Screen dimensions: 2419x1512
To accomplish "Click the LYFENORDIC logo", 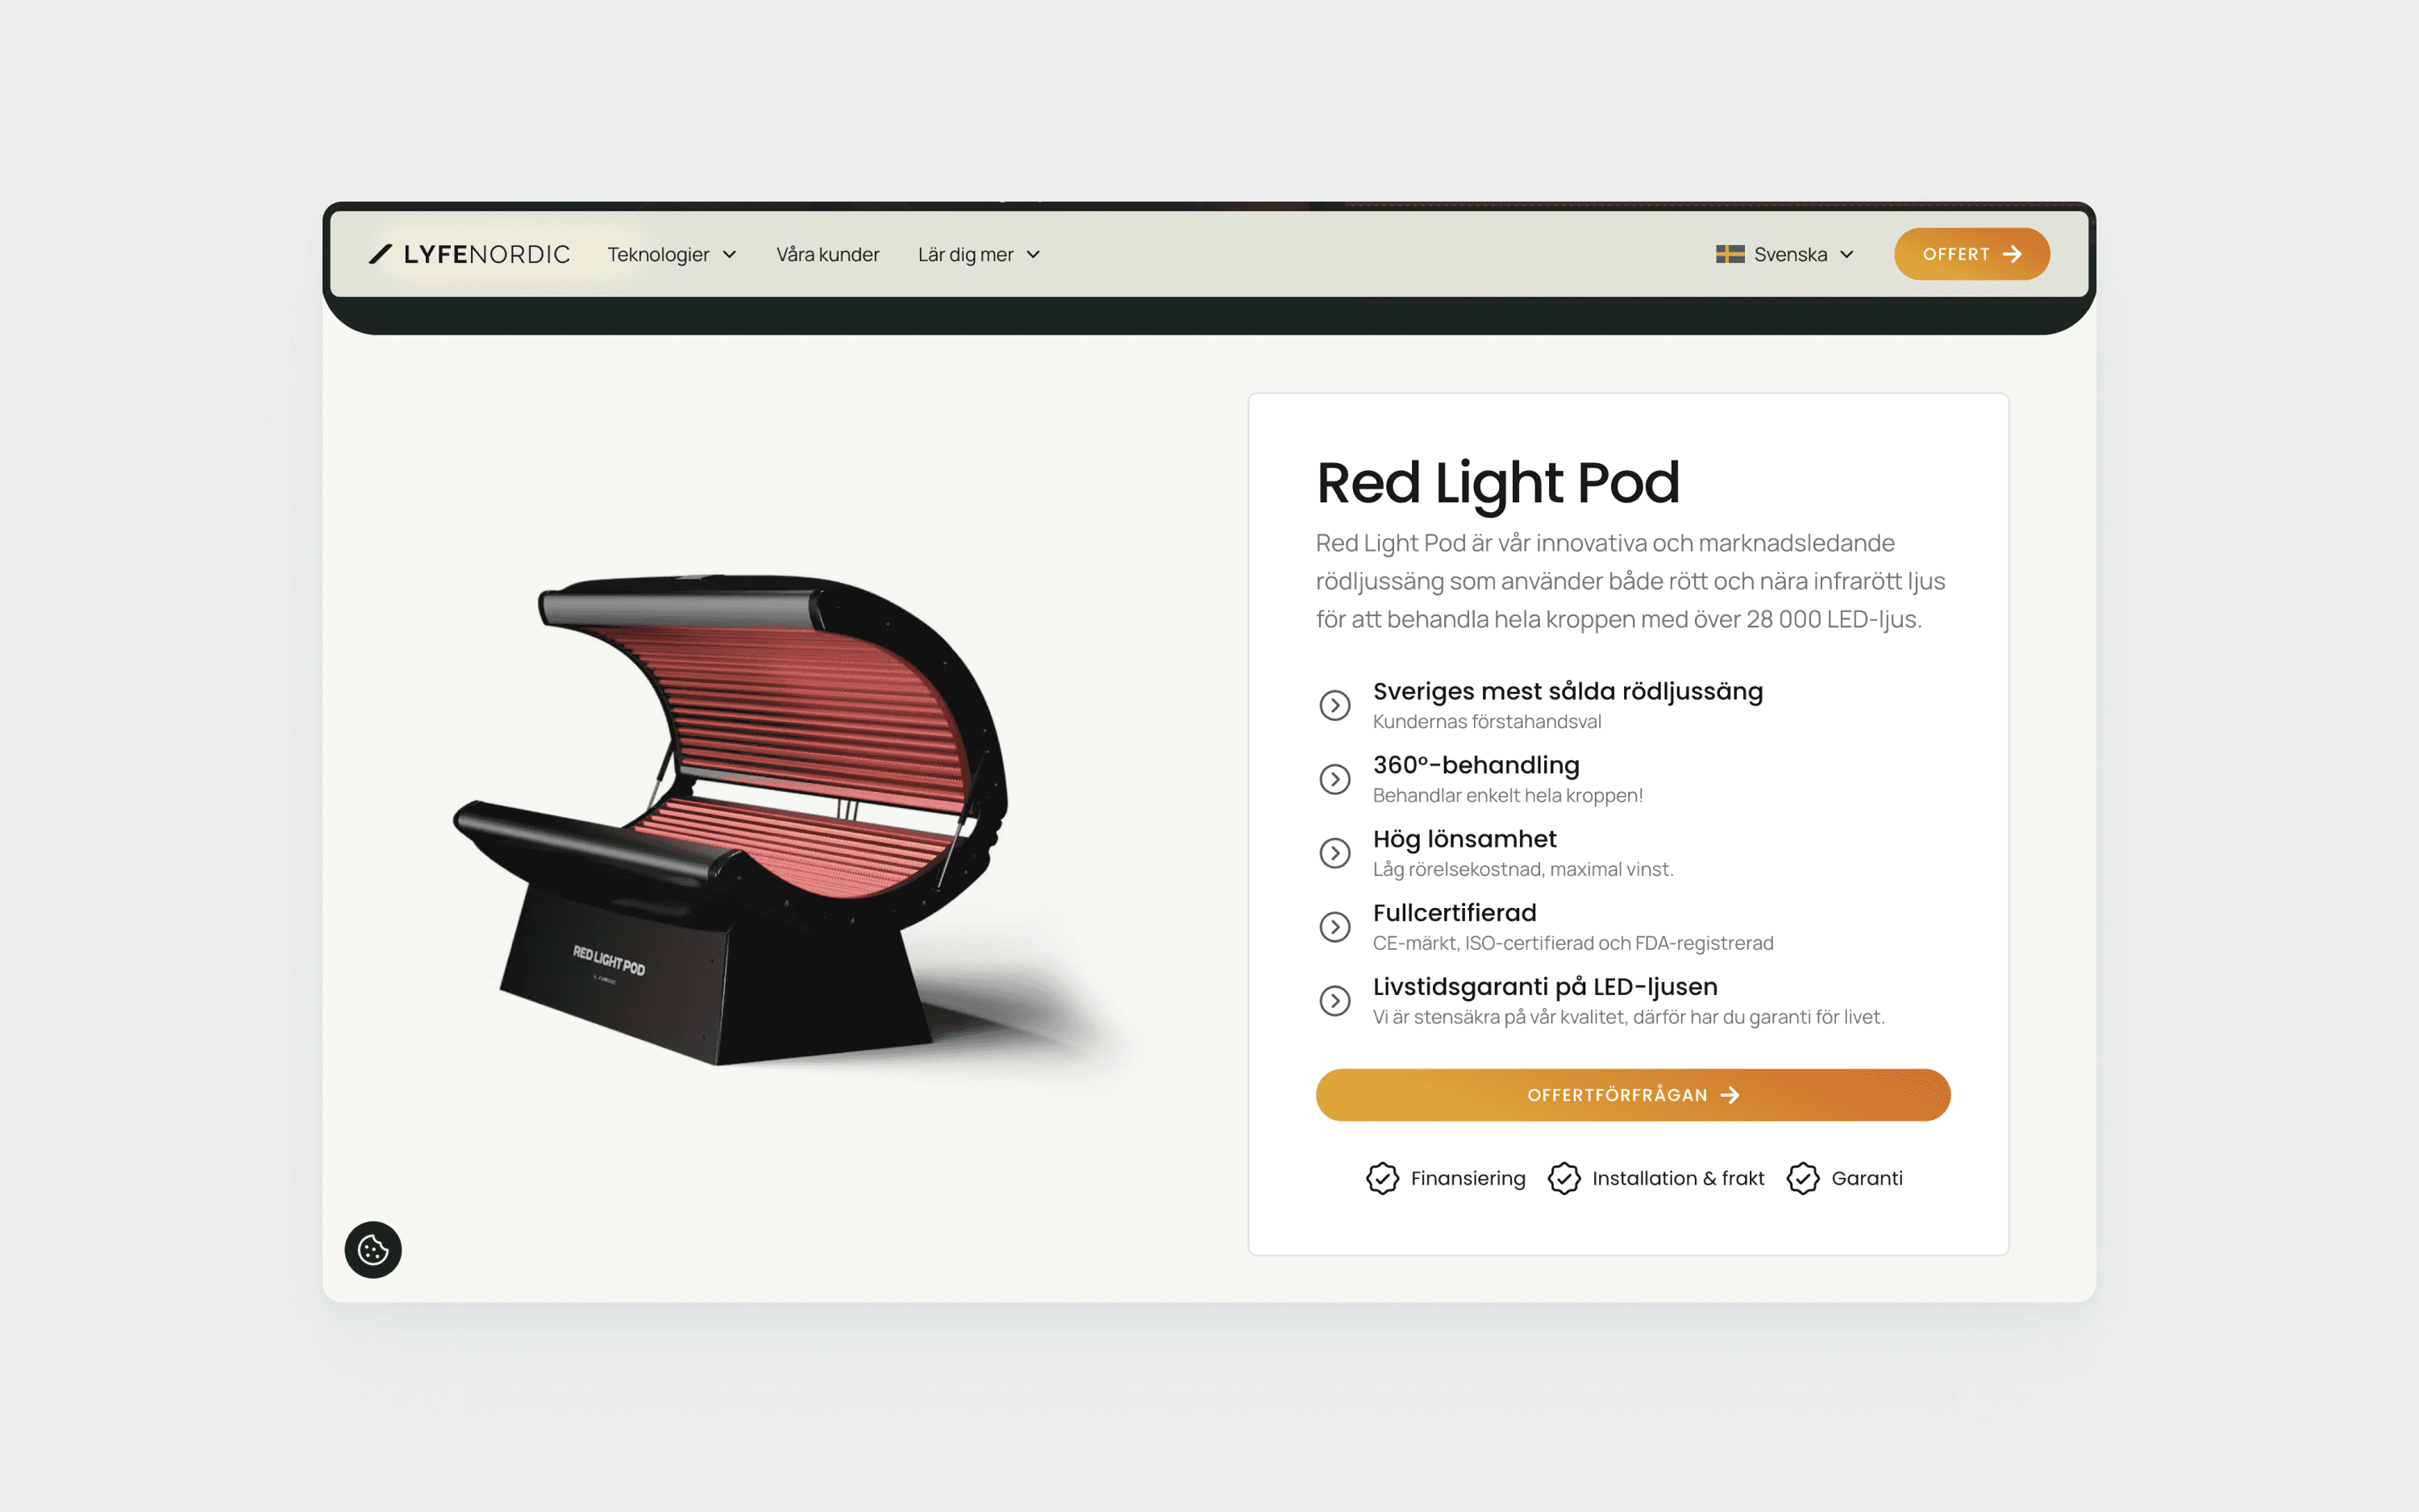I will (470, 254).
